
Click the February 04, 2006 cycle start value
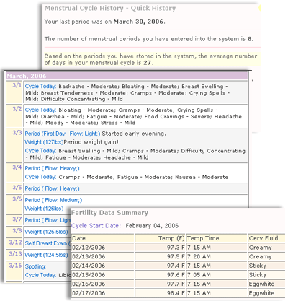152,226
